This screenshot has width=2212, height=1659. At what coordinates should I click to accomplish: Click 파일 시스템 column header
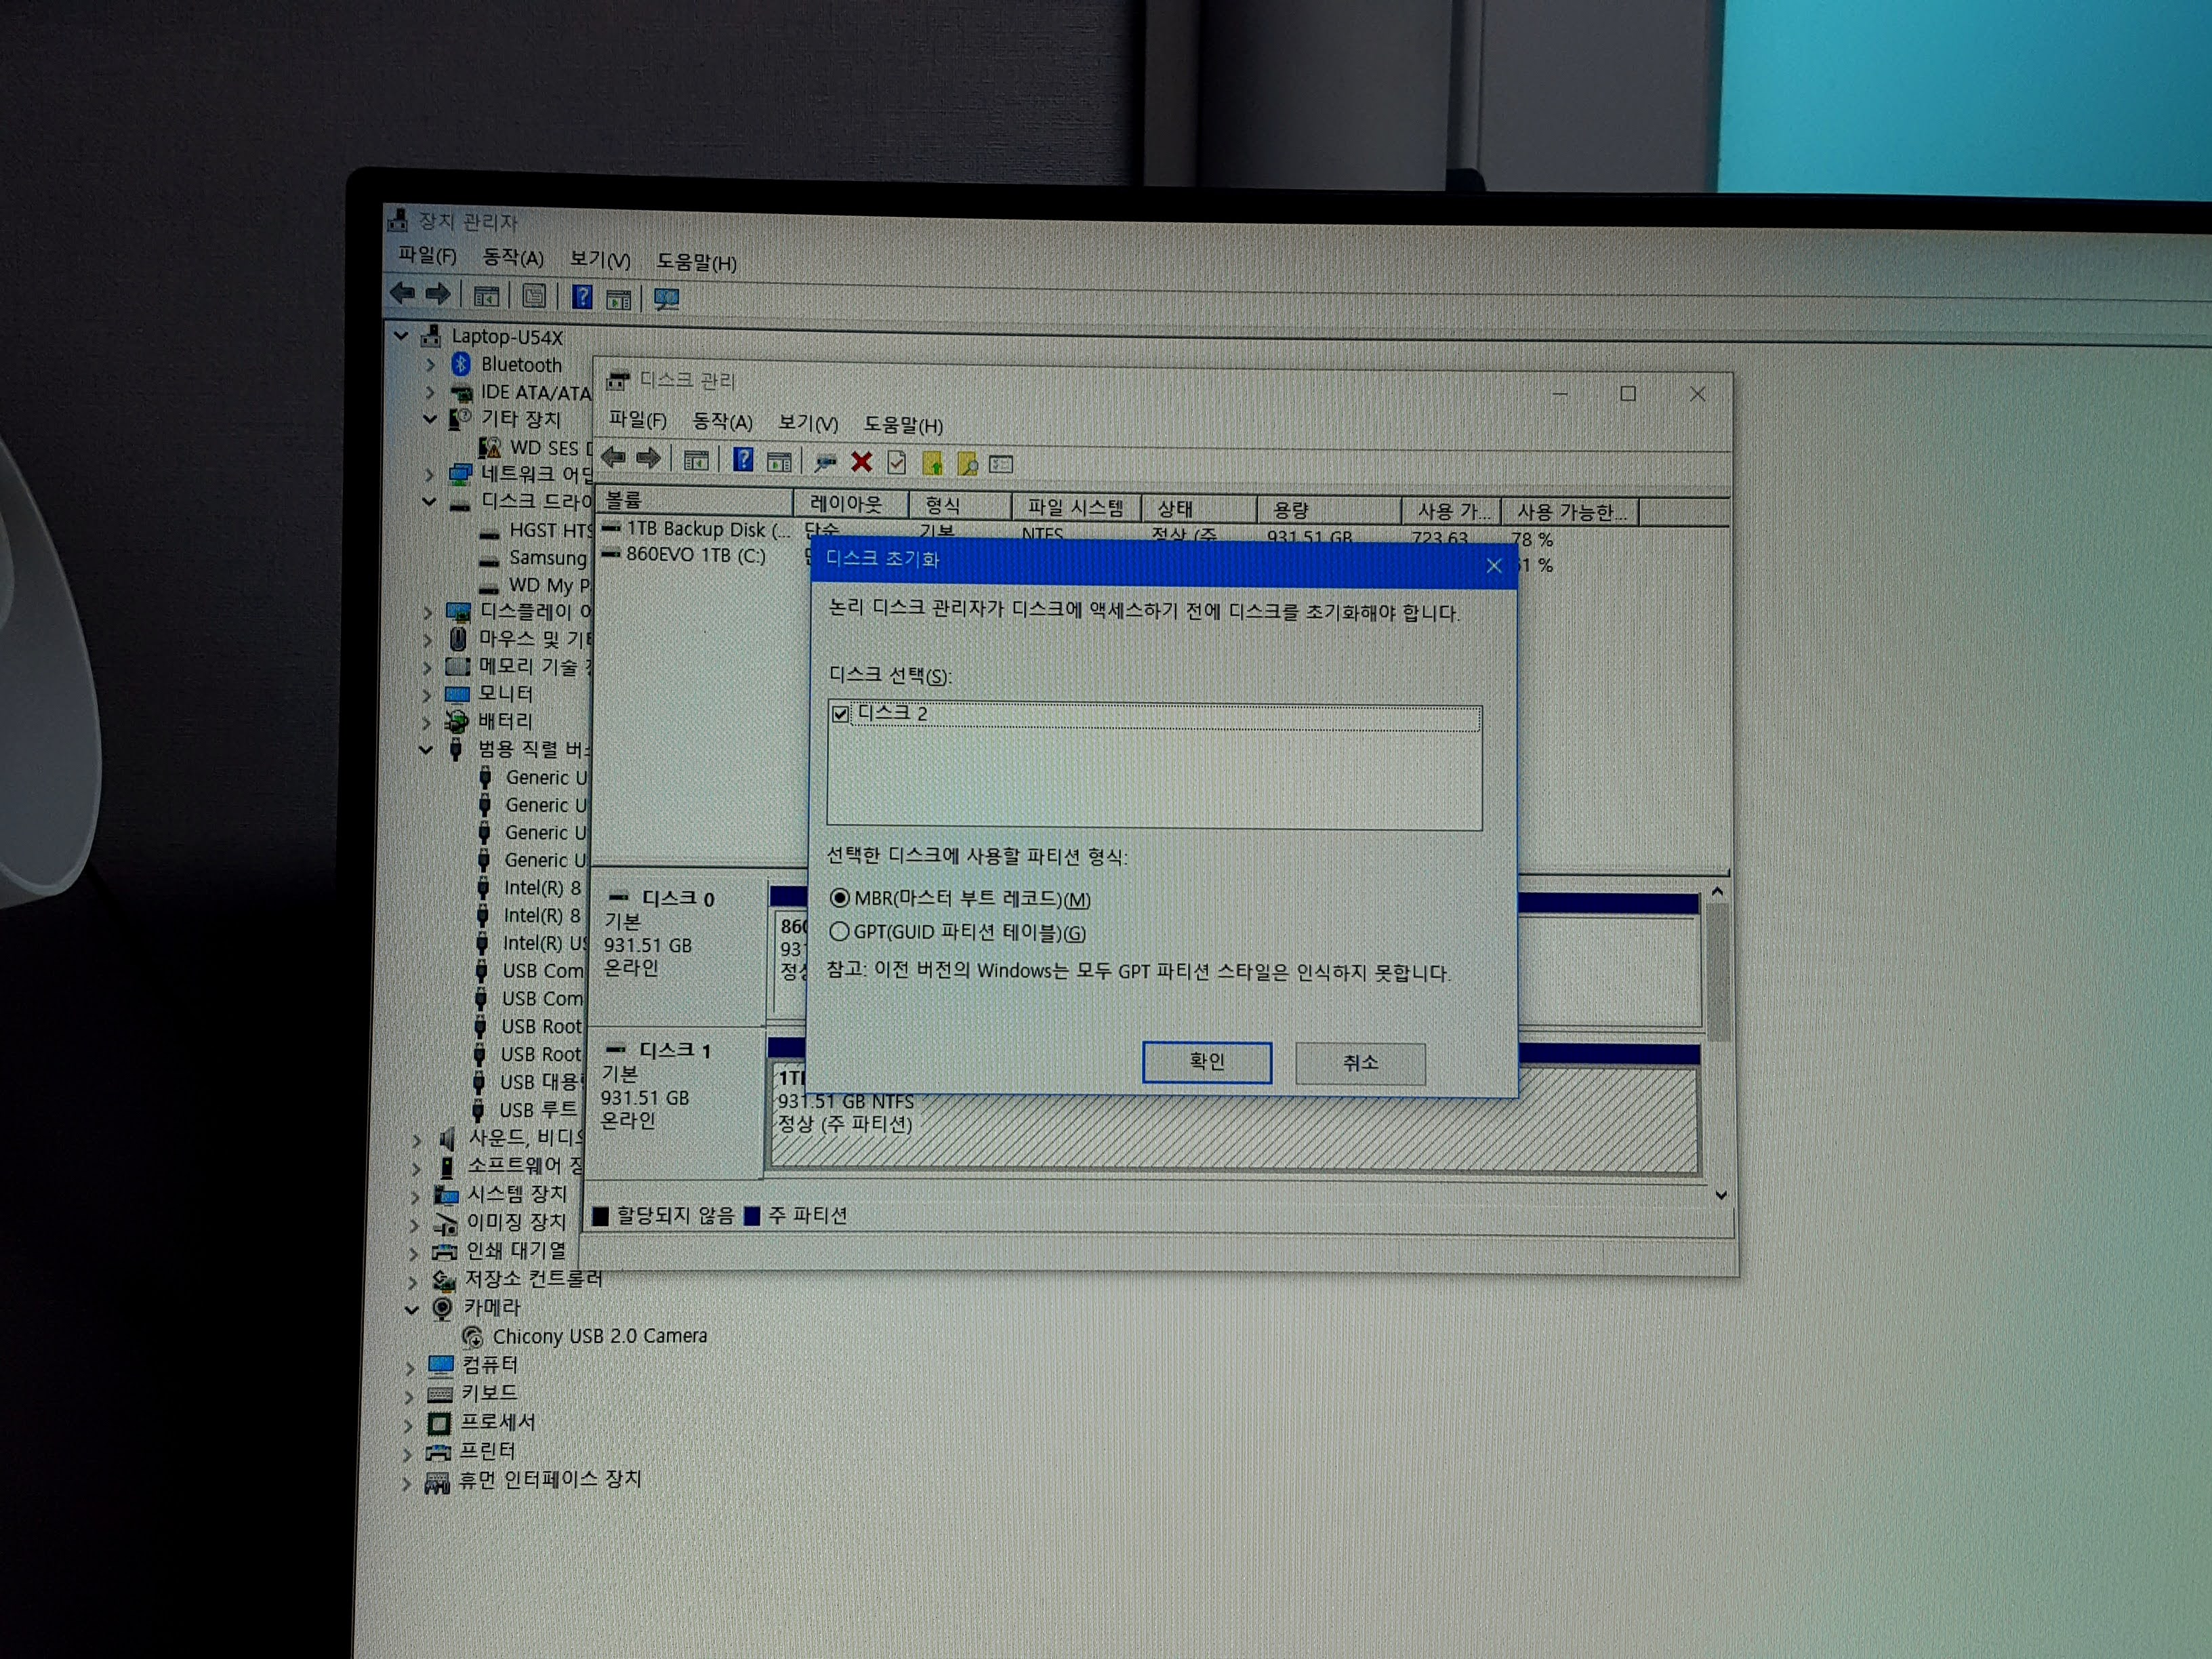[x=1077, y=507]
